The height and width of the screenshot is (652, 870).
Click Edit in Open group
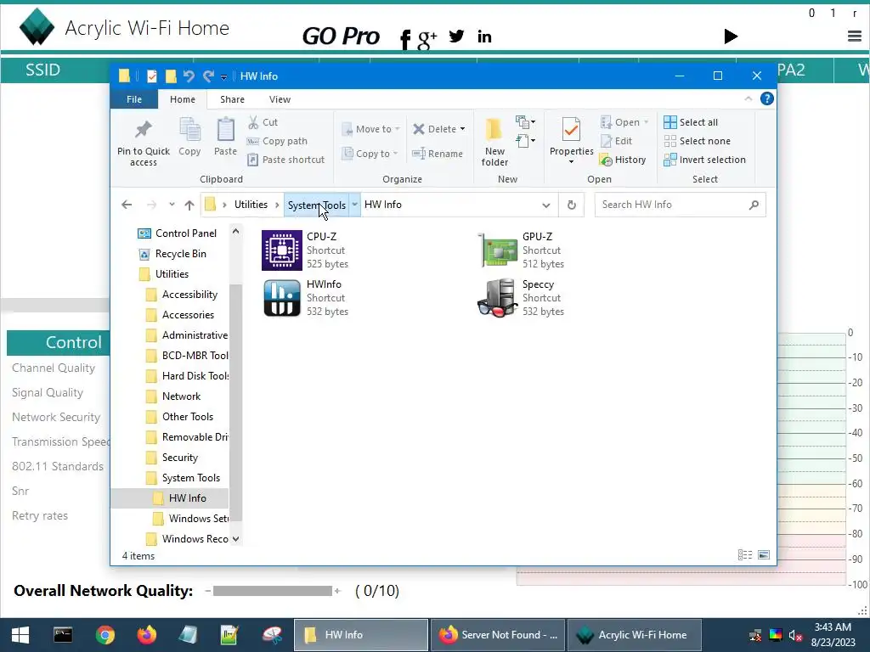(x=617, y=141)
